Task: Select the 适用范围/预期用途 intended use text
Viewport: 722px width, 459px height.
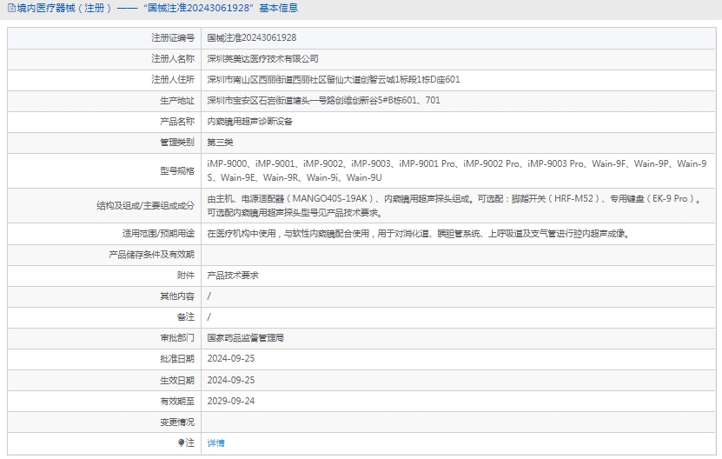Action: [417, 234]
